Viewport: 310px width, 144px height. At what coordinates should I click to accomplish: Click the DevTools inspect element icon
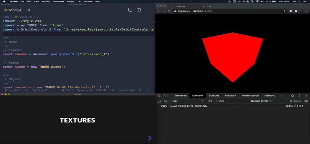[159, 95]
